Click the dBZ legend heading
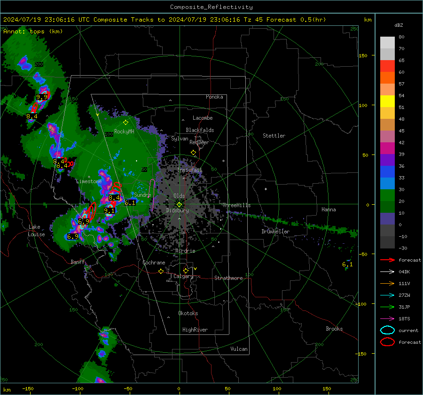 [399, 25]
